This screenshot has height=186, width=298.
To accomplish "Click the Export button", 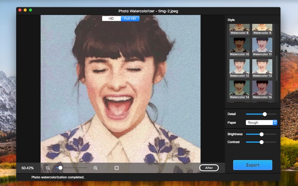I will point(253,165).
